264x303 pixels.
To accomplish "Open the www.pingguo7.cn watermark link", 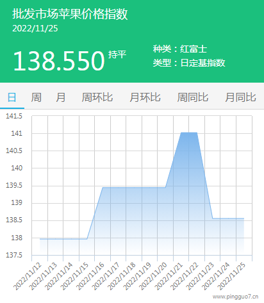I will click(x=235, y=297).
